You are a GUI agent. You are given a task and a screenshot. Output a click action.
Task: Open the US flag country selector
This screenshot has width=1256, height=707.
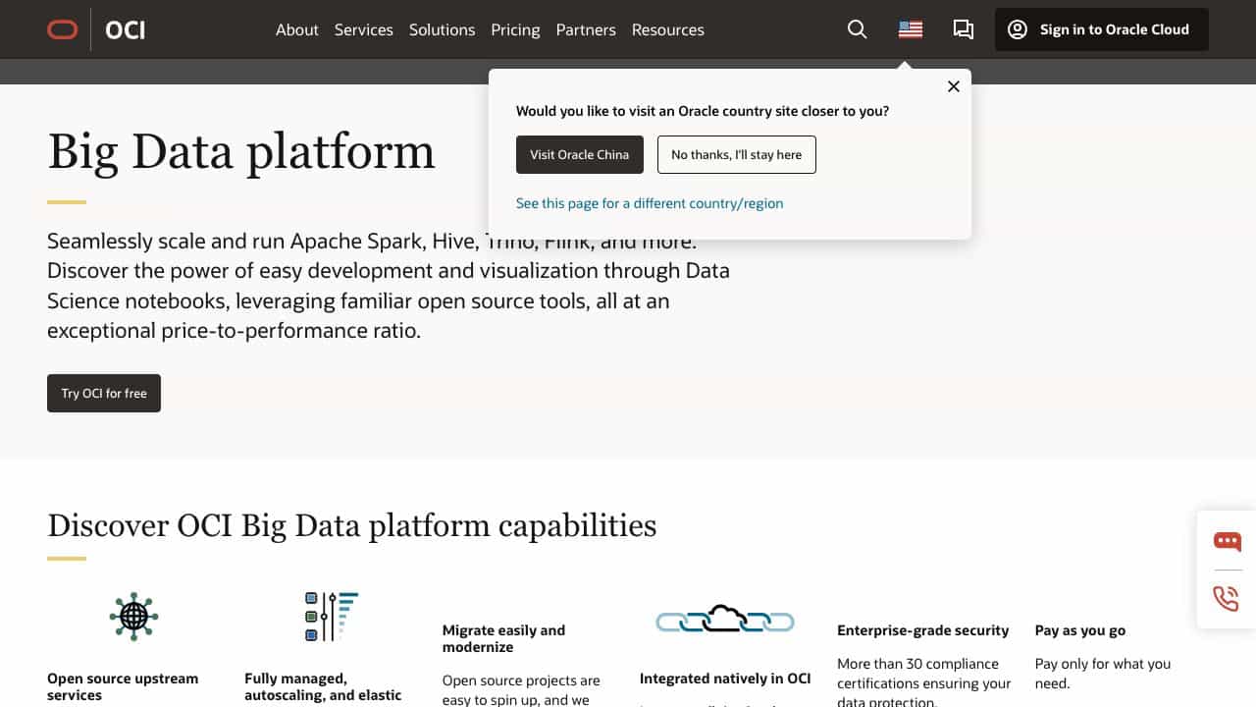[x=911, y=29]
